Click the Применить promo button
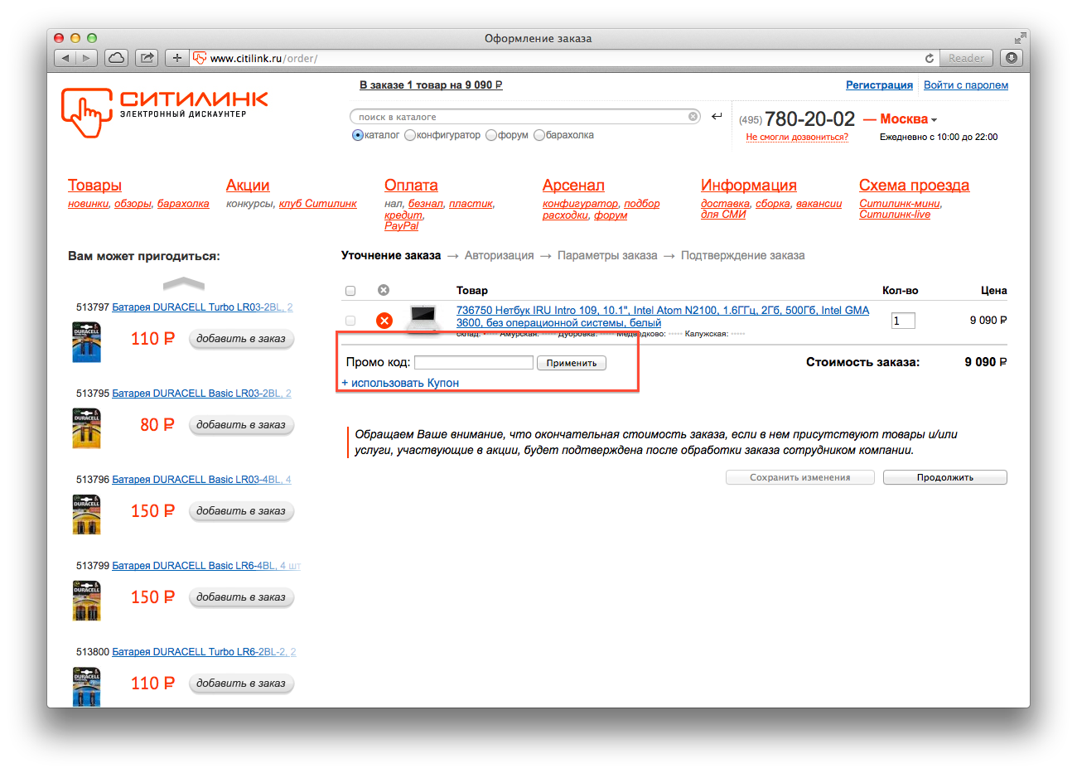This screenshot has height=773, width=1077. coord(572,363)
